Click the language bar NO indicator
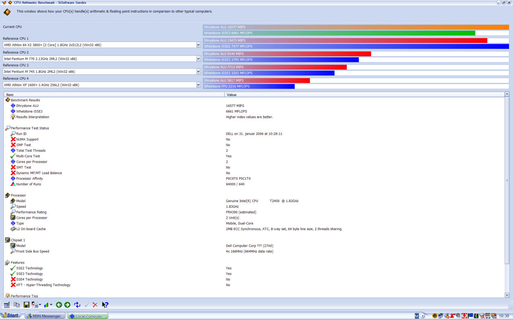Viewport: 513px width, 320px height. tap(417, 316)
